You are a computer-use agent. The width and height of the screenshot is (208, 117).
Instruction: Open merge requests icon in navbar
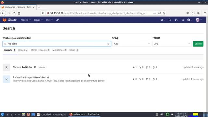point(176,20)
